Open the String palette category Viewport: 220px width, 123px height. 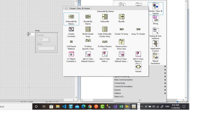click(156, 20)
